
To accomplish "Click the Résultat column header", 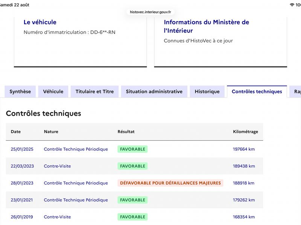I will pyautogui.click(x=126, y=132).
